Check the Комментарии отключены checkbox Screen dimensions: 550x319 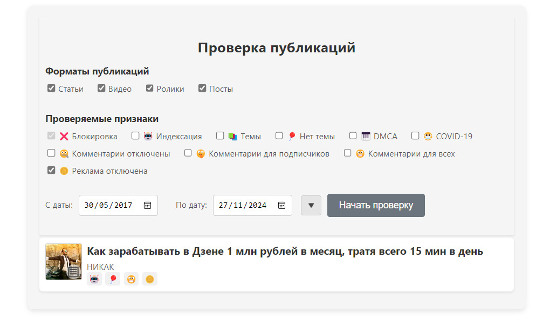51,153
